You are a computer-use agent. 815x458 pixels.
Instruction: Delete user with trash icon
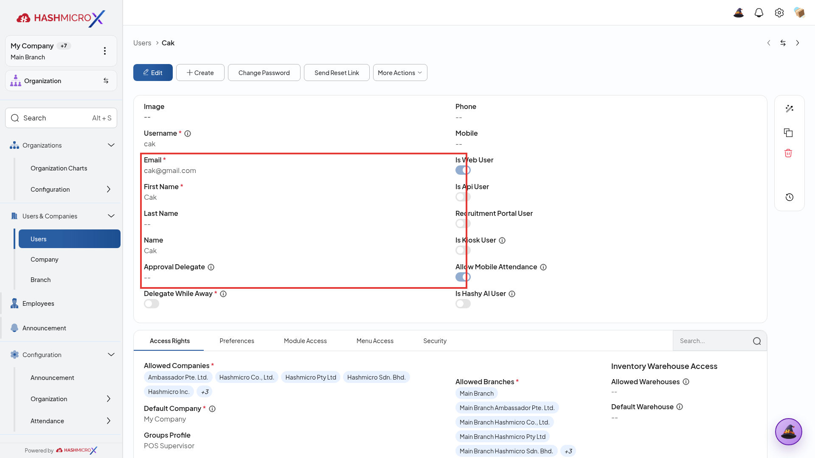tap(788, 153)
